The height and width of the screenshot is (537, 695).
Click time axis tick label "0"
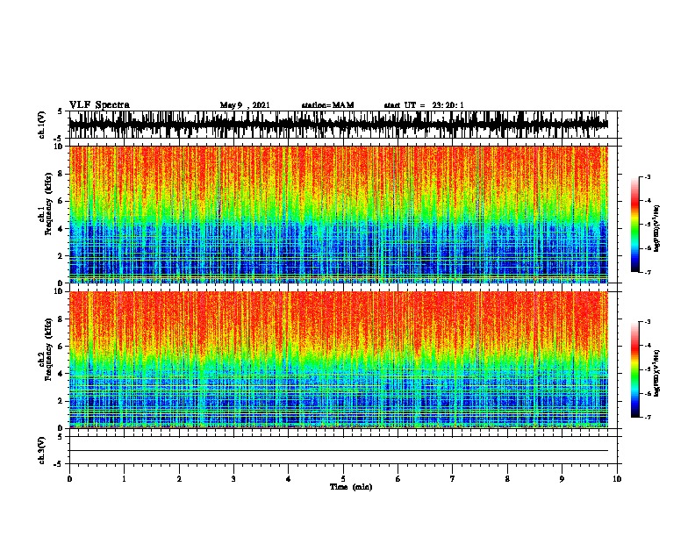coord(69,479)
